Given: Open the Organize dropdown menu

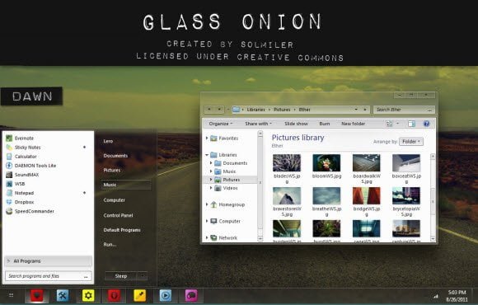Looking at the screenshot, I should tap(221, 124).
